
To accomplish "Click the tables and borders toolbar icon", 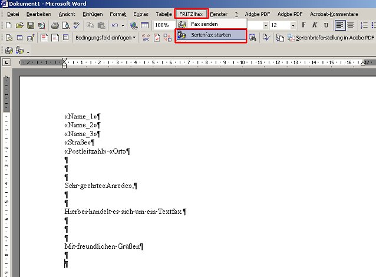I will tap(145, 25).
